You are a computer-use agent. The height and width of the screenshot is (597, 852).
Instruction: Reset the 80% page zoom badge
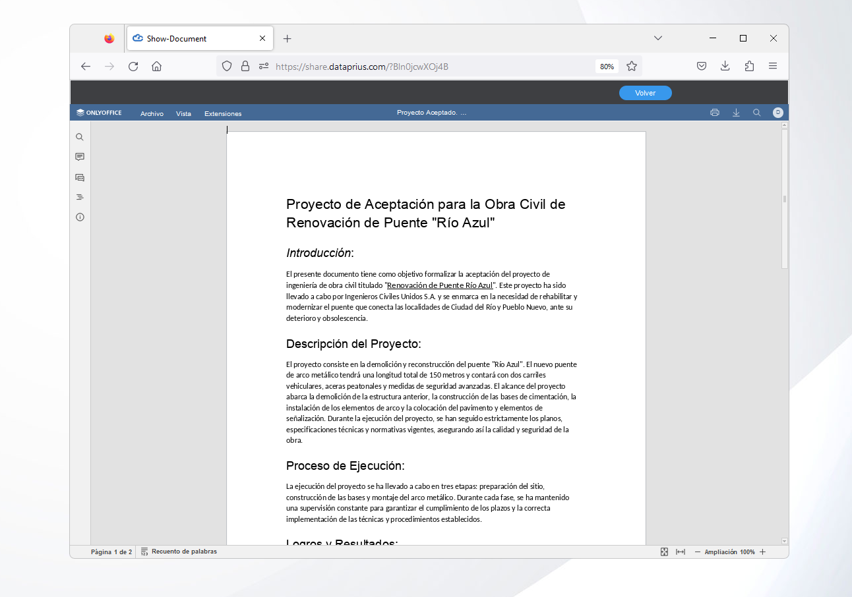[607, 67]
